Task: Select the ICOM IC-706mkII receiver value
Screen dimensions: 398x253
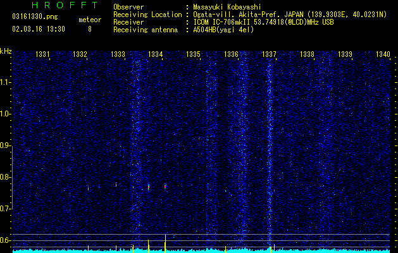Action: coord(263,22)
